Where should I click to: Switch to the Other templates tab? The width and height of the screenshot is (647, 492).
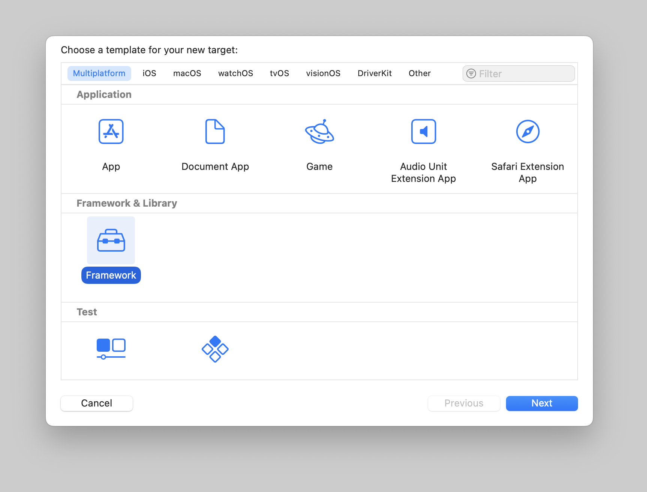419,73
